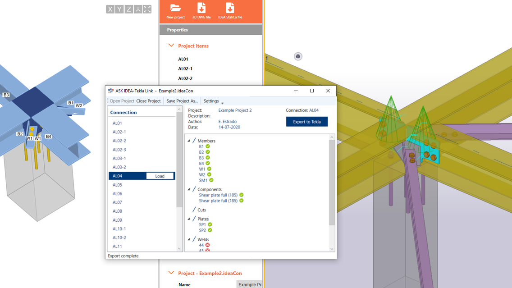Click Open Project in dialog toolbar
The image size is (512, 288).
pyautogui.click(x=122, y=101)
